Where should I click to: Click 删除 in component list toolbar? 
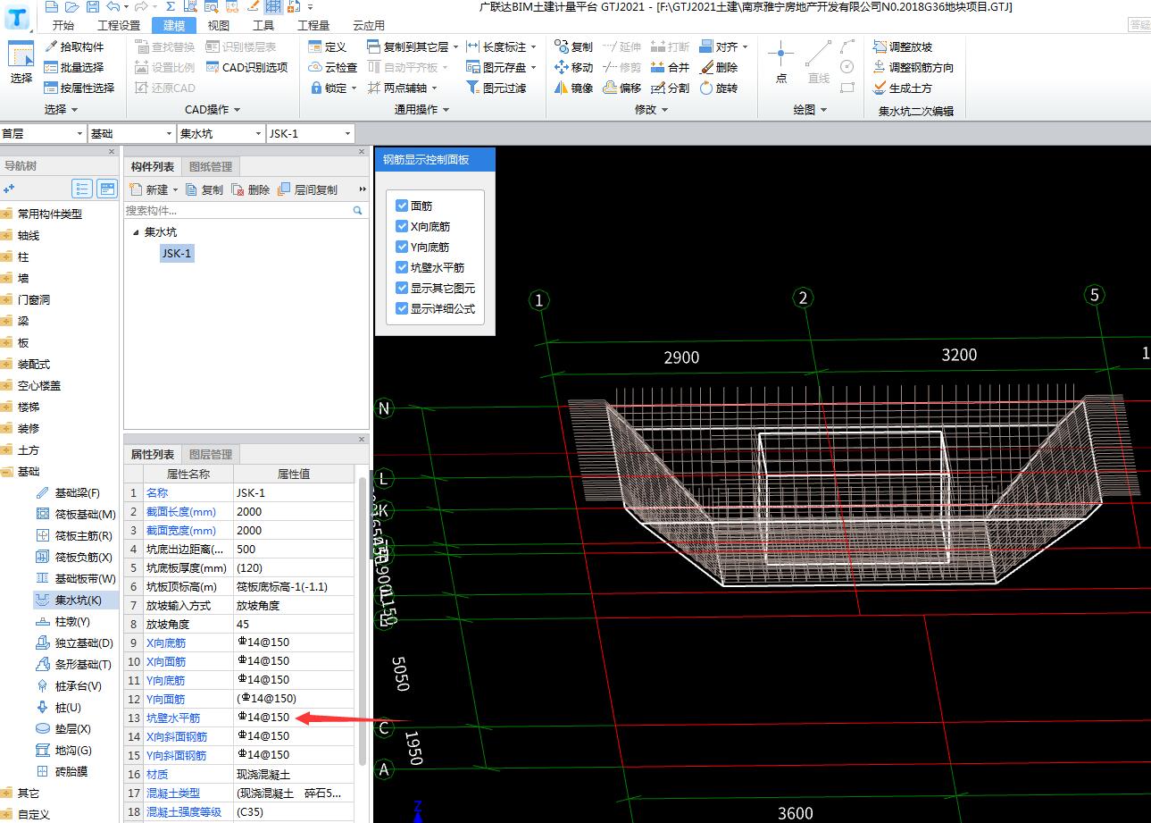(251, 189)
